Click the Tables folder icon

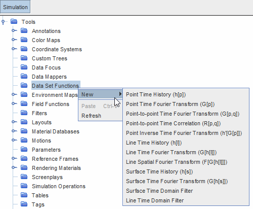tap(24, 195)
